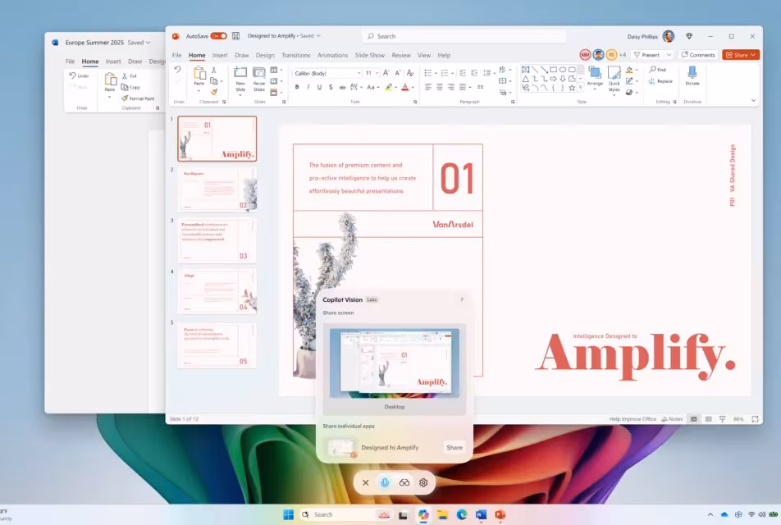Click the PowerPoint title bar Search box
The image size is (781, 525).
coord(464,36)
